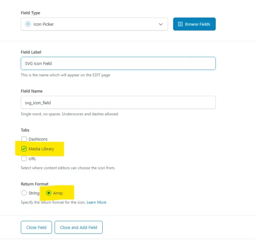Screen dimensions: 255x240
Task: Open the Icon Picker field type selector
Action: point(94,24)
